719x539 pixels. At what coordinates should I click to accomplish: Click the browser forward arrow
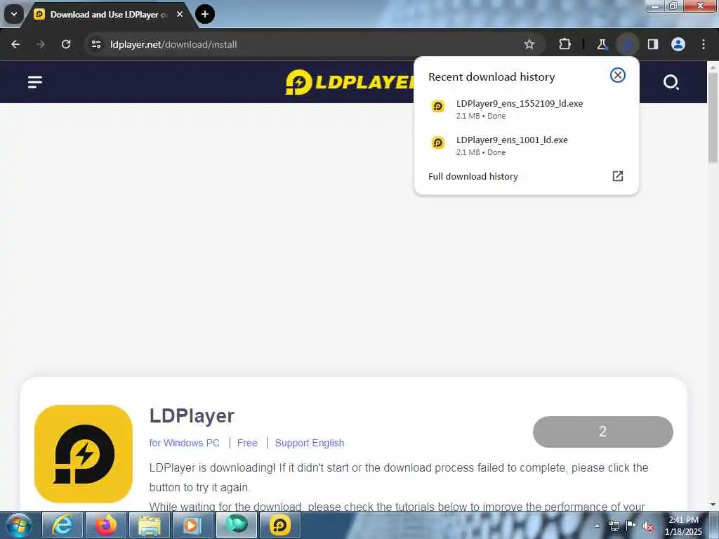41,44
